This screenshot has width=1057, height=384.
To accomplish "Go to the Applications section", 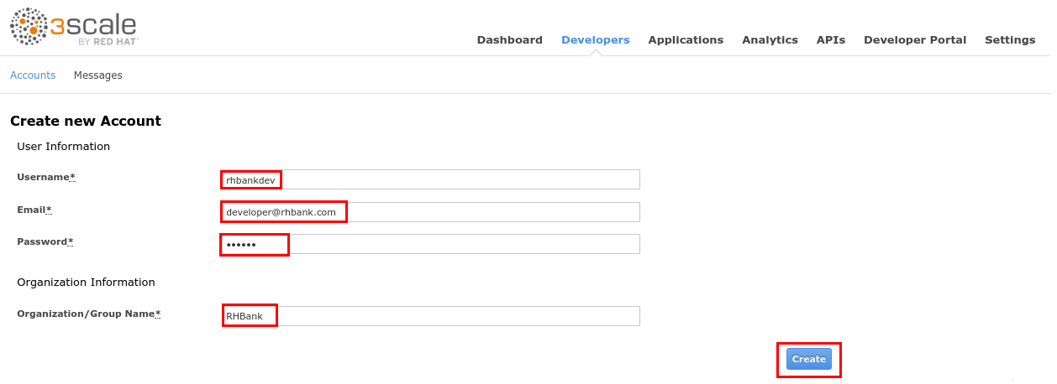I will (x=685, y=39).
